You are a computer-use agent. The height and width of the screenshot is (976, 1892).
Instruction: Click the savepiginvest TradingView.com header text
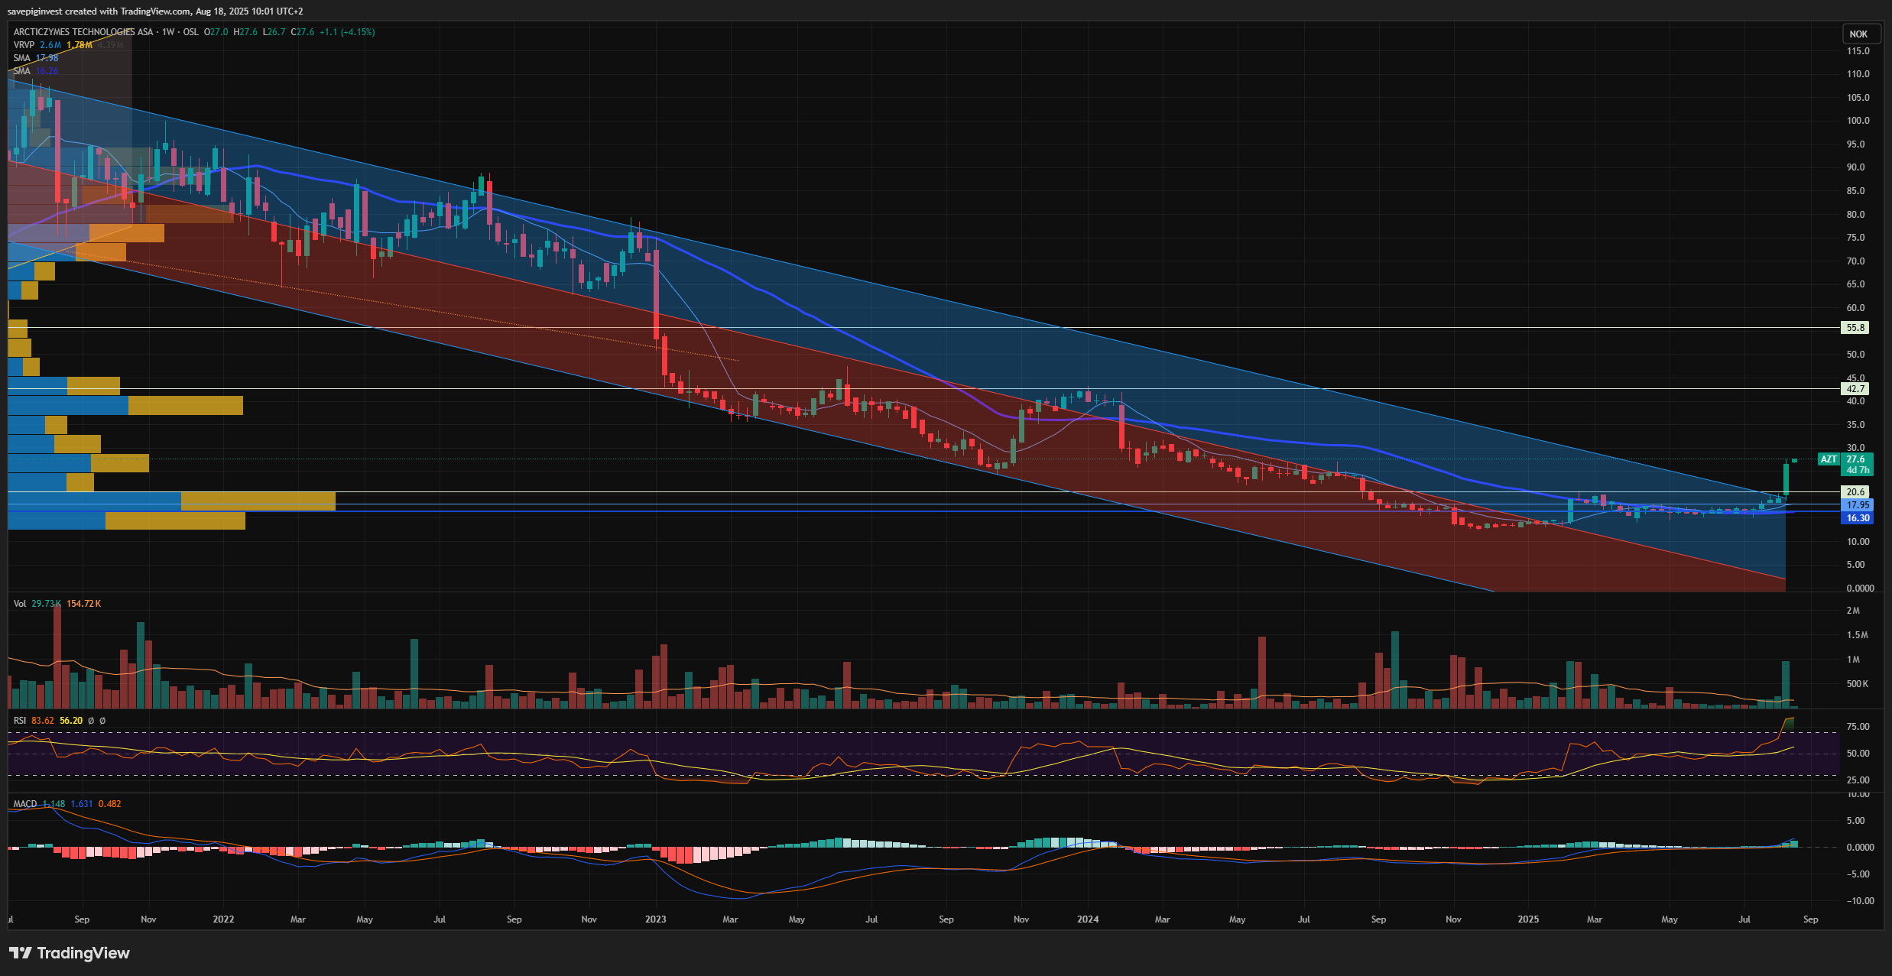(154, 11)
